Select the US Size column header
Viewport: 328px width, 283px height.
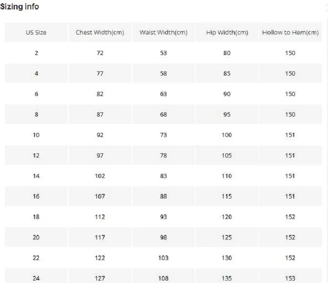pyautogui.click(x=36, y=32)
